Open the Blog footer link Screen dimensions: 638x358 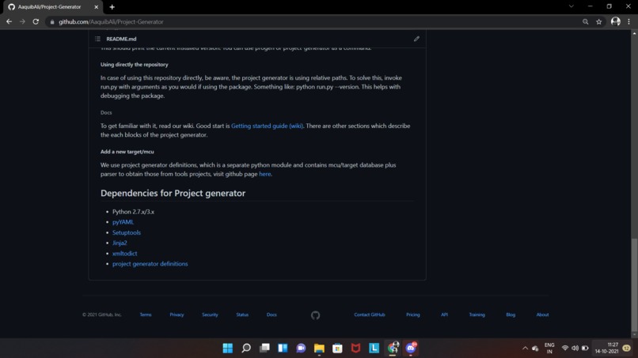(511, 315)
